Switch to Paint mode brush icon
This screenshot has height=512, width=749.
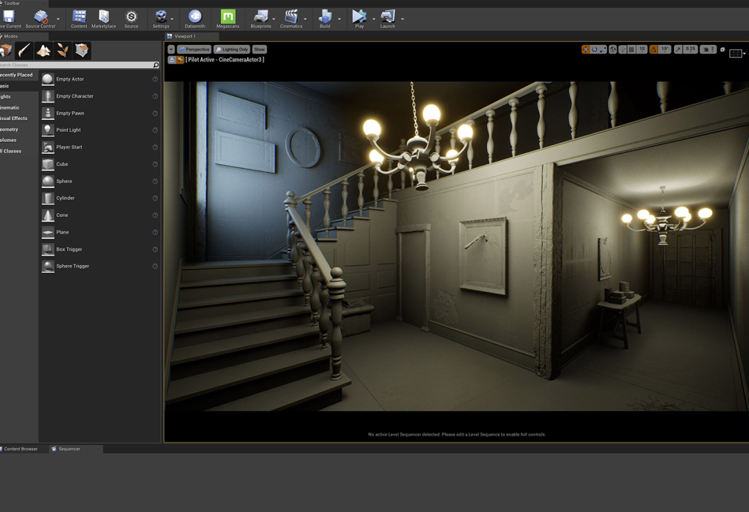[x=24, y=50]
